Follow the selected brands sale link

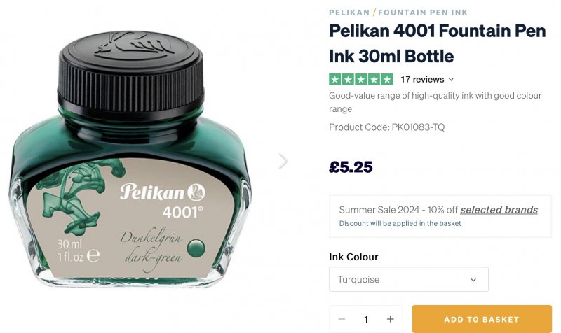pos(499,210)
